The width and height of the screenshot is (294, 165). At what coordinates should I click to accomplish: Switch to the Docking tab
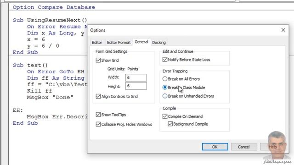(x=159, y=43)
